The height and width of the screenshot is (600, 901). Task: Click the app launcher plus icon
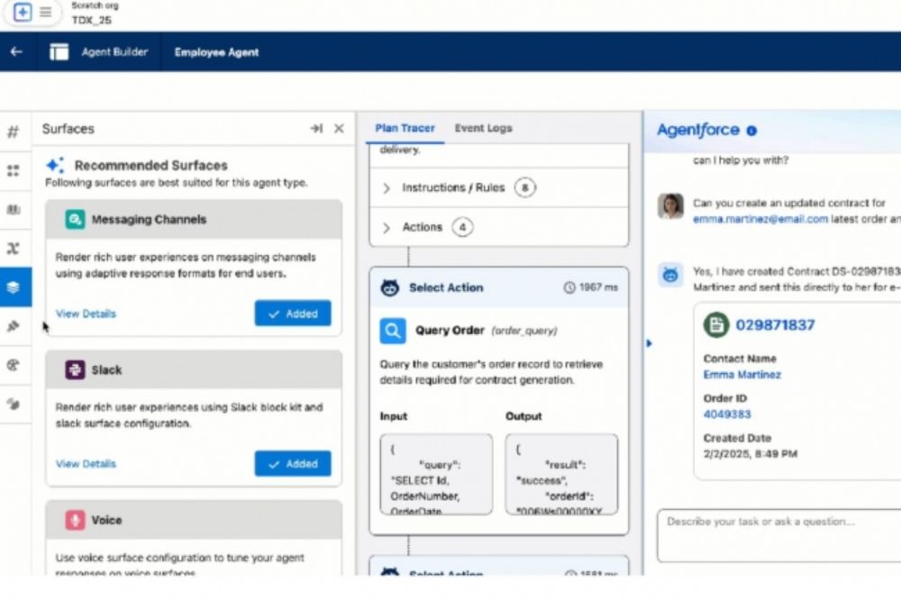(x=23, y=12)
